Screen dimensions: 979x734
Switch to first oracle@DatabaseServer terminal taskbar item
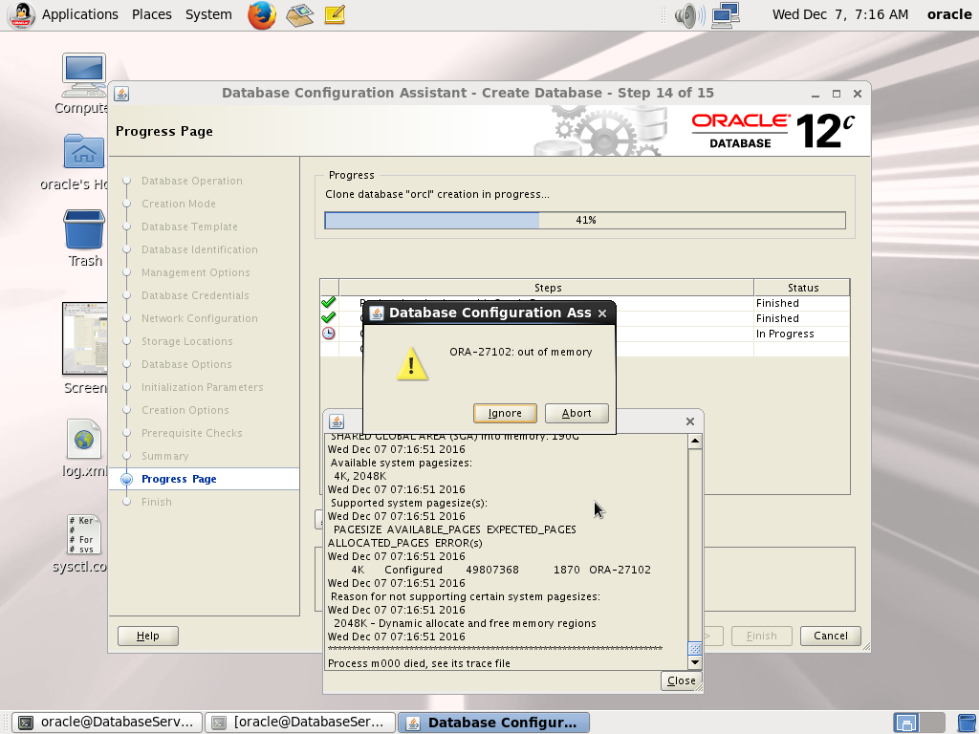(107, 723)
